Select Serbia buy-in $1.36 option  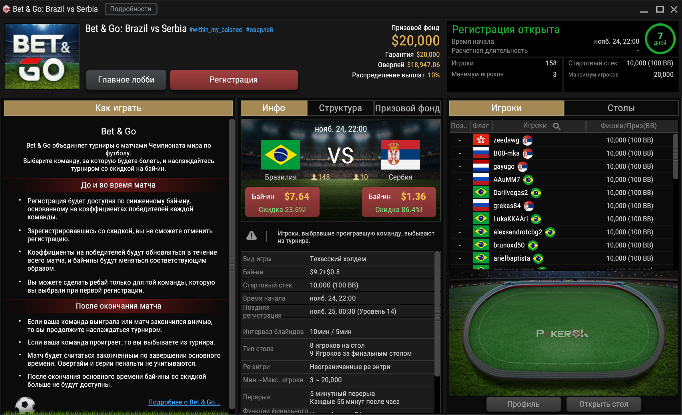(x=399, y=202)
